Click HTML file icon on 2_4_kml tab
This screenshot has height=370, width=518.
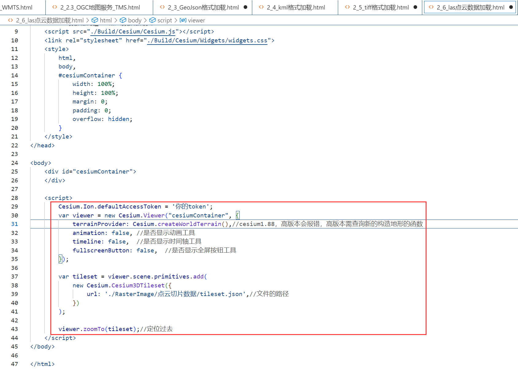coord(261,7)
